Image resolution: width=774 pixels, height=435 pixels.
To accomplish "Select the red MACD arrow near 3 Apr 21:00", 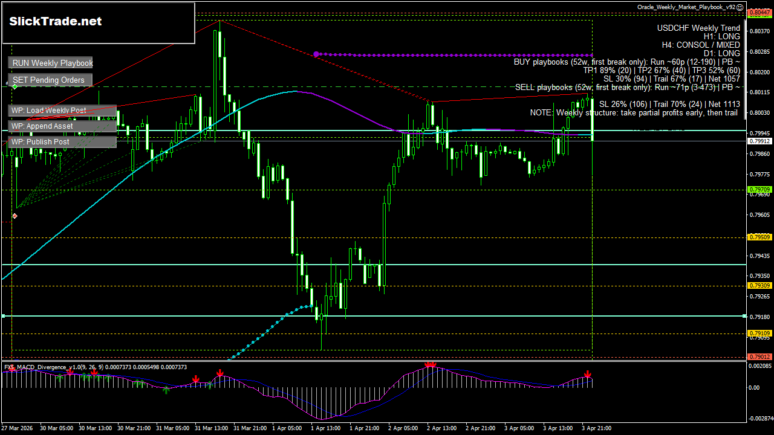I will 587,375.
